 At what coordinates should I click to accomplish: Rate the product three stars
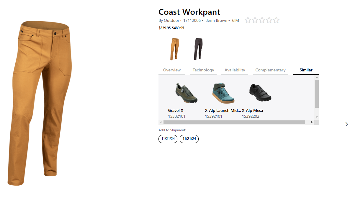tap(262, 20)
